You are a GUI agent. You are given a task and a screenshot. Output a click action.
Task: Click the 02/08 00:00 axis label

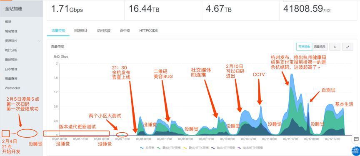(143, 139)
